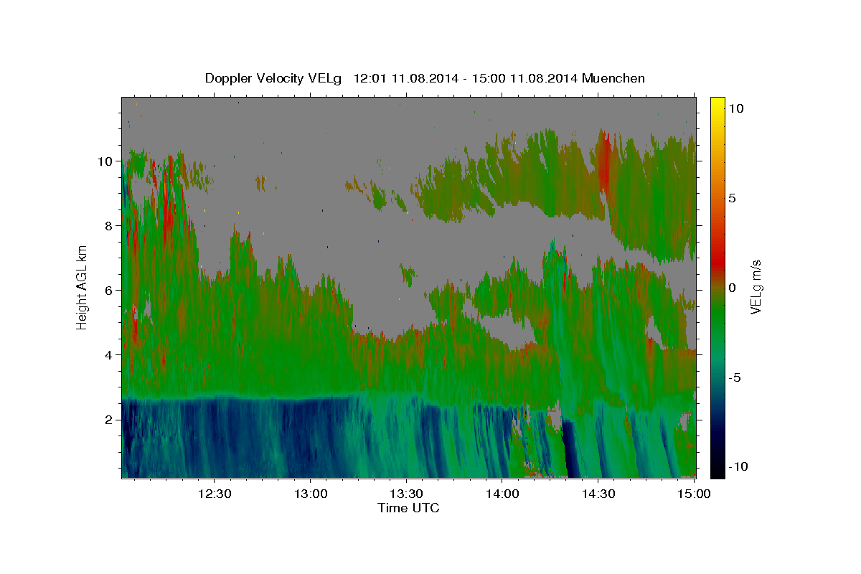Click the colorbar tick label 5
Screen dimensions: 861x574
(732, 198)
